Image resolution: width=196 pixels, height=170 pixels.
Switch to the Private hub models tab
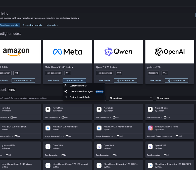[x=32, y=25]
